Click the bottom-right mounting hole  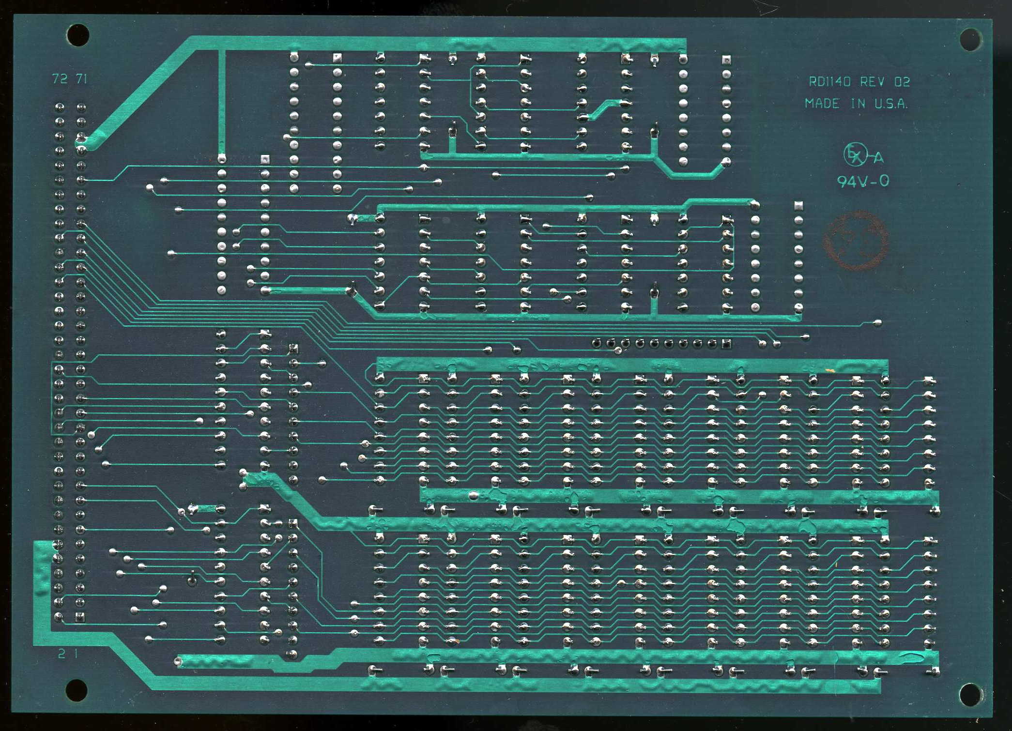coord(970,694)
